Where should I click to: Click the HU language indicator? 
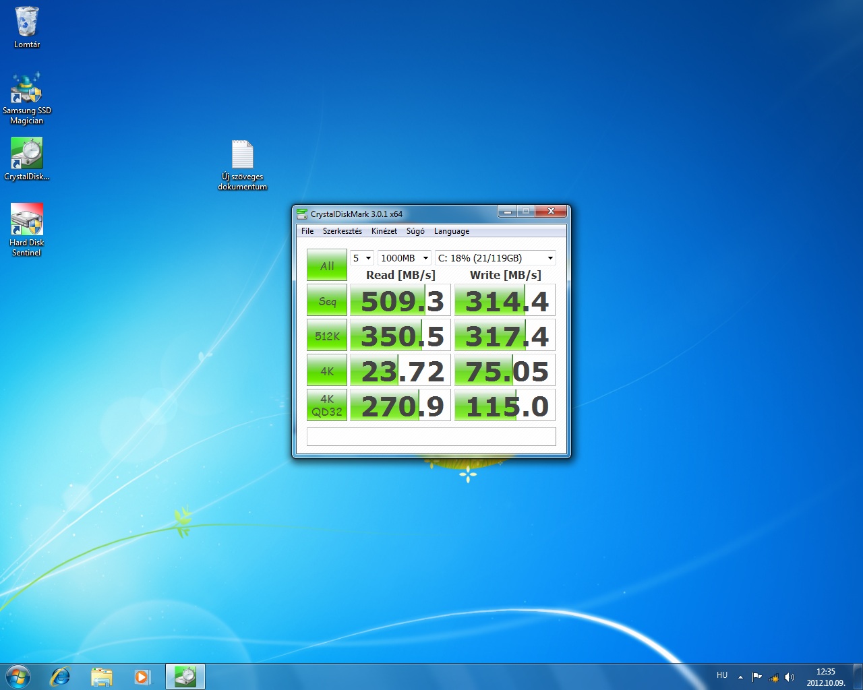pyautogui.click(x=722, y=675)
